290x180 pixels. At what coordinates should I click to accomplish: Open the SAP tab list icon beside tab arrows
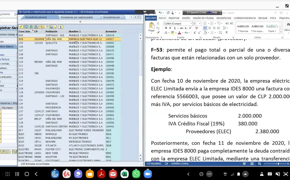tap(140, 17)
